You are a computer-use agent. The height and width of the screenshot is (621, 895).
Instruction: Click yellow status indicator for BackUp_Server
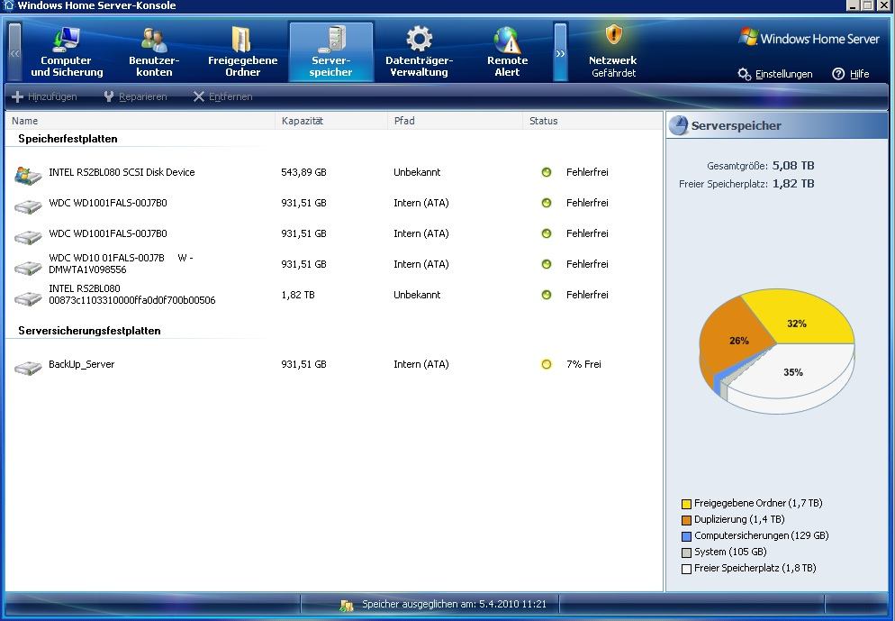[x=547, y=364]
